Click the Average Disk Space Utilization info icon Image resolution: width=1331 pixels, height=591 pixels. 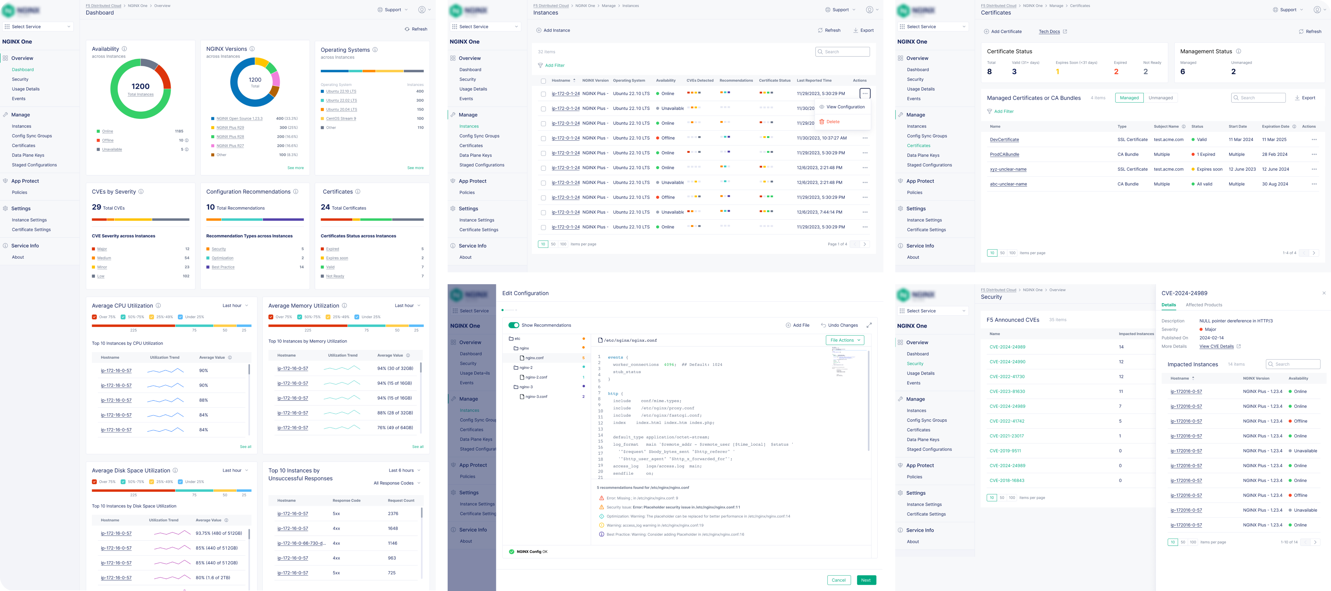tap(175, 471)
